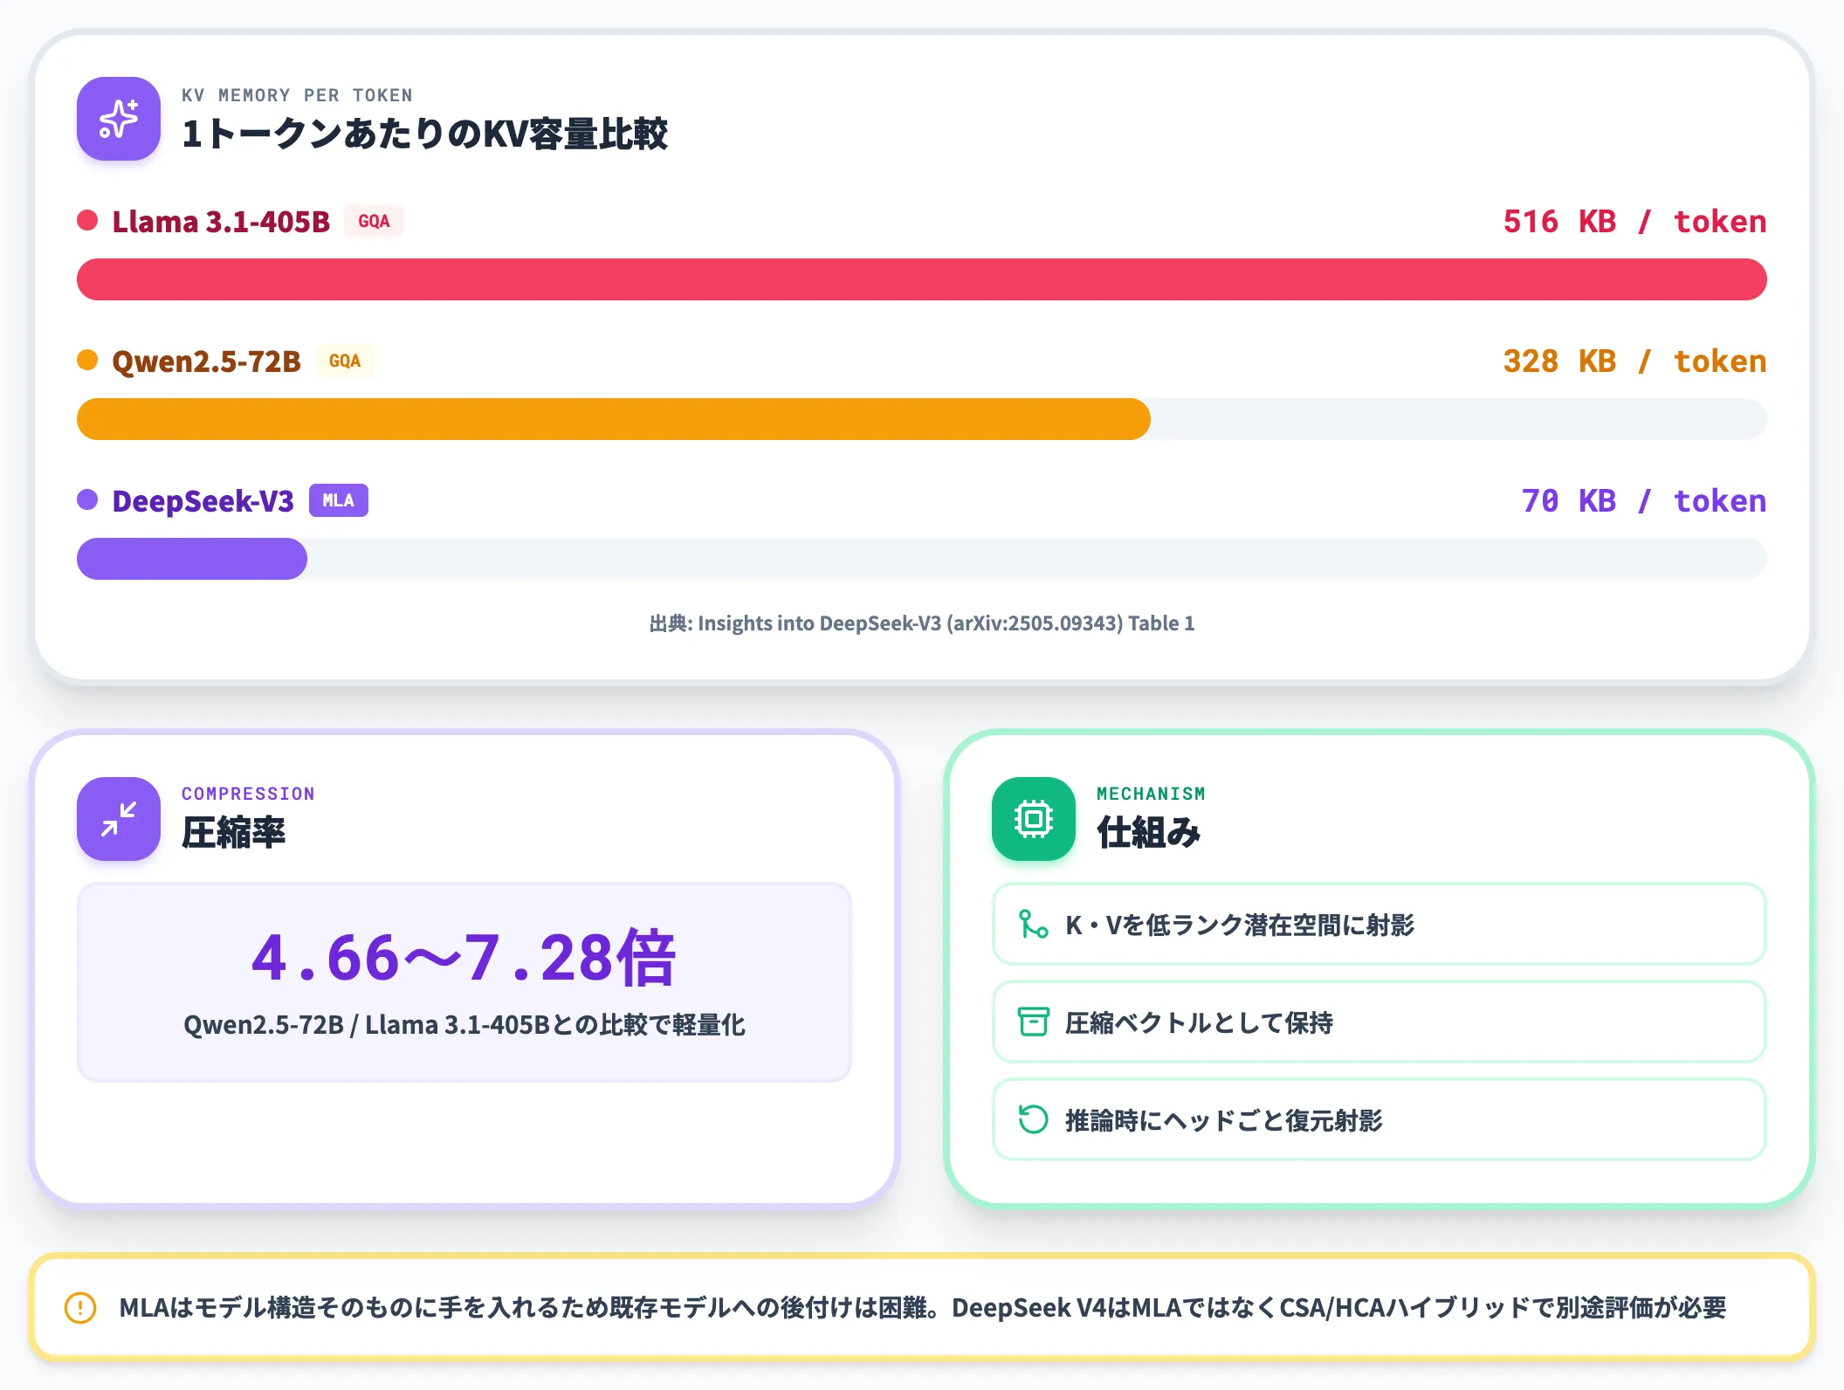Open the arXiv:2505.09343 source citation
The height and width of the screenshot is (1390, 1844).
coord(922,623)
